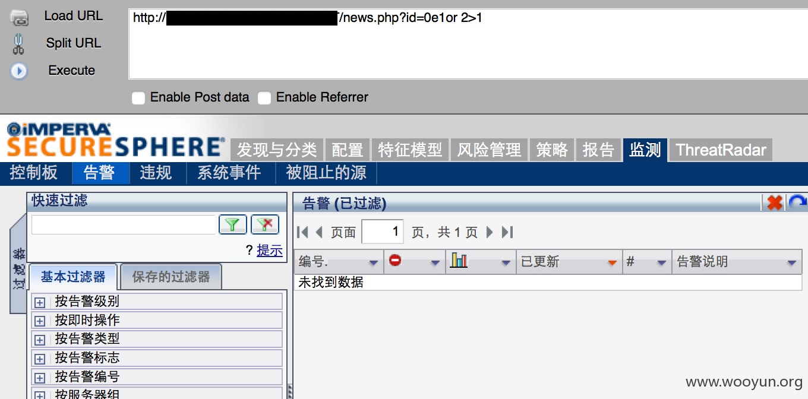This screenshot has height=399, width=808.
Task: Click the red X delete icon in alerts header
Action: pyautogui.click(x=774, y=203)
